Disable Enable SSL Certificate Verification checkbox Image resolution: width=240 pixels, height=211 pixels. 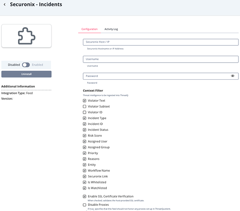84,196
